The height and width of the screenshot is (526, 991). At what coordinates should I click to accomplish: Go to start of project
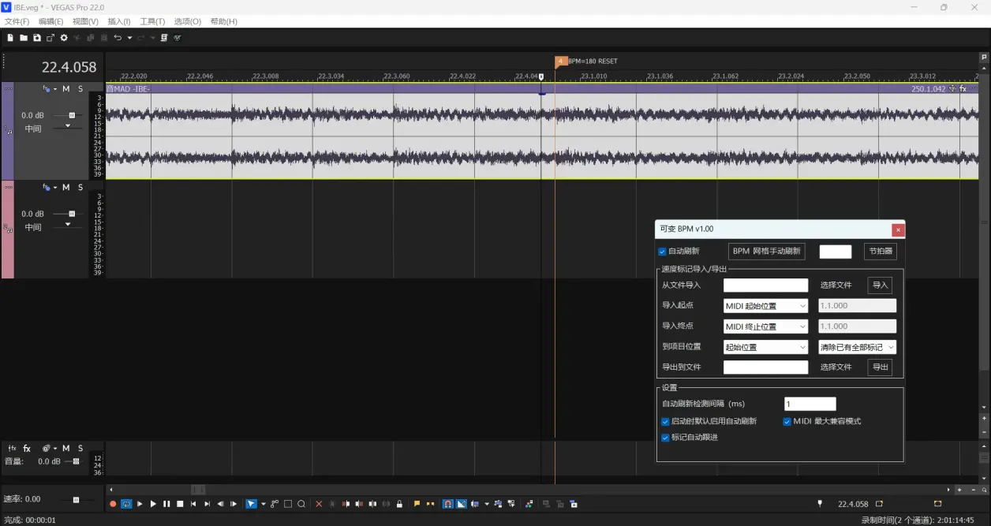pos(193,504)
